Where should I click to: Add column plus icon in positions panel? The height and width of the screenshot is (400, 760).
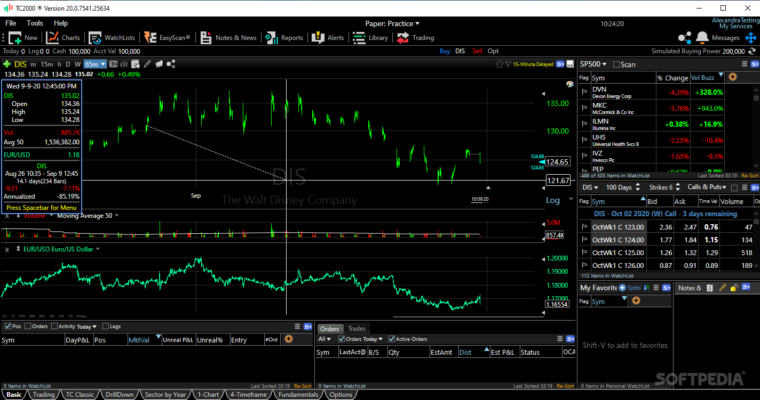289,339
